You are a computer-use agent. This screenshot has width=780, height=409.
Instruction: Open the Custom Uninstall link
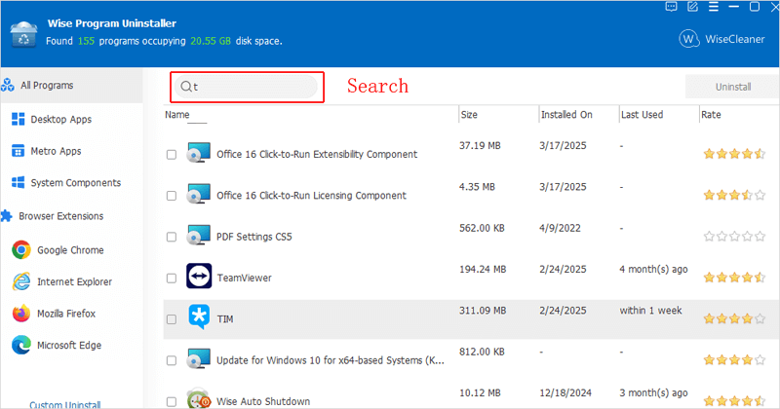(65, 404)
